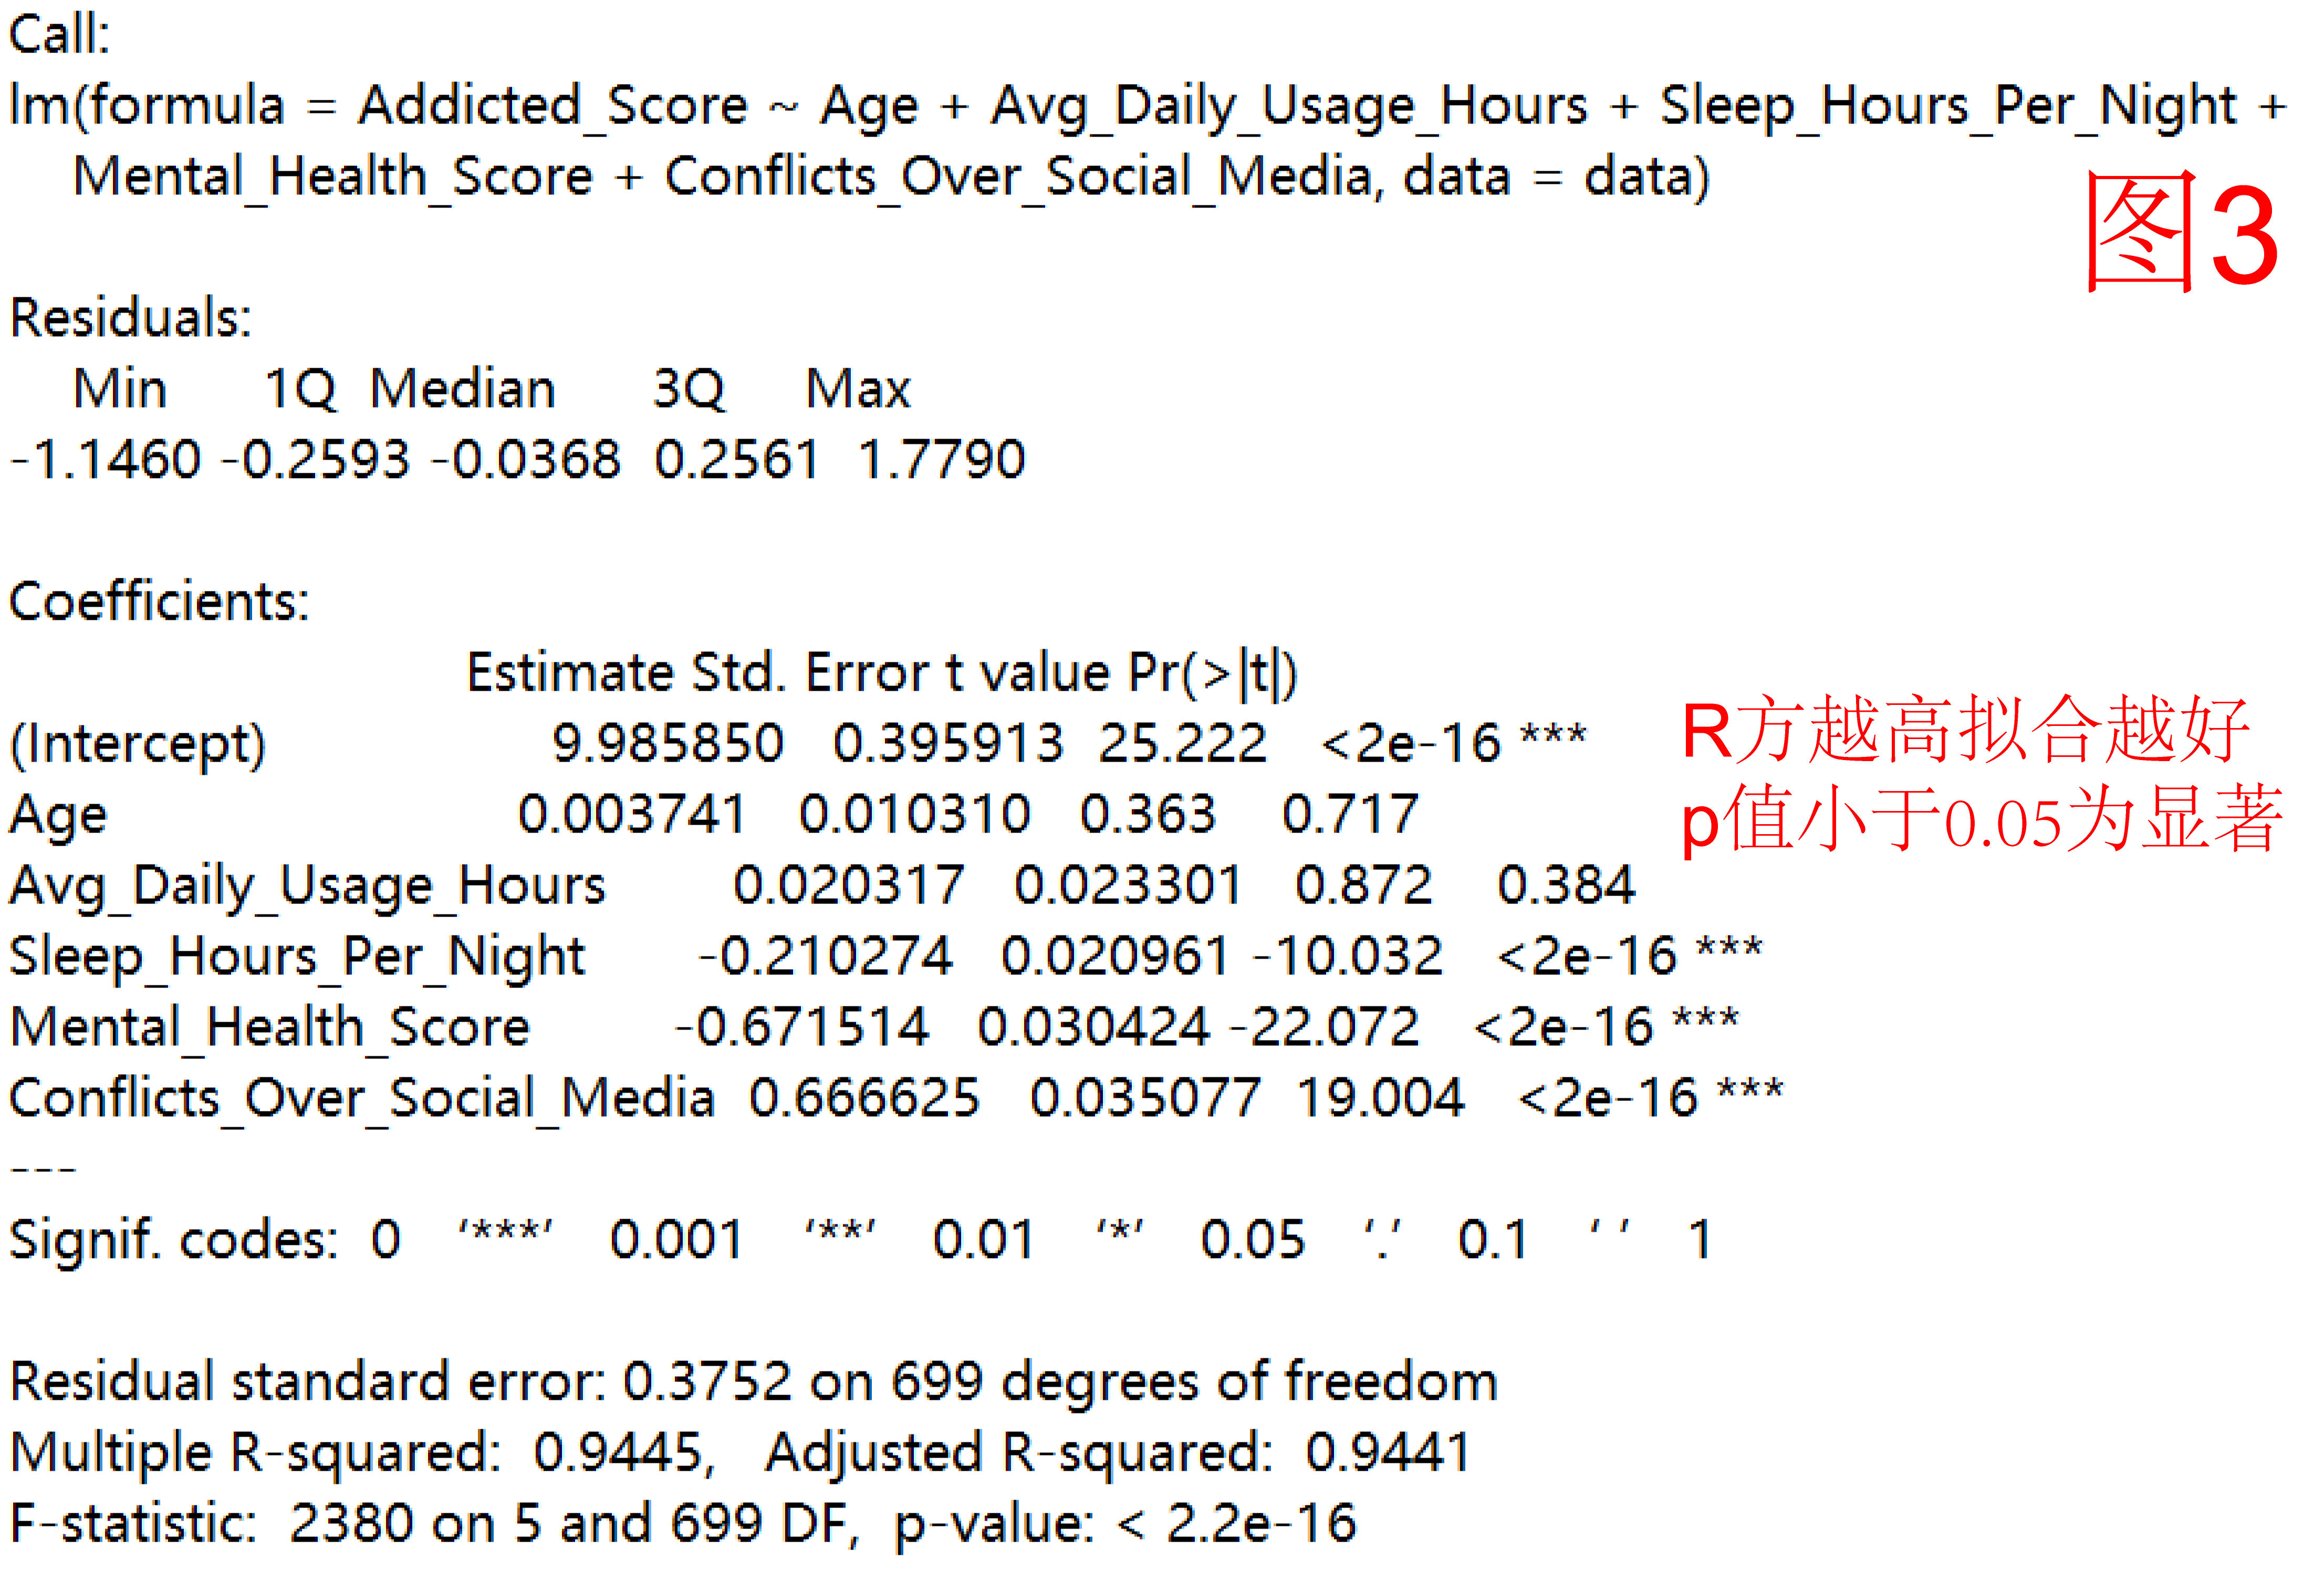2324x1580 pixels.
Task: Click the Age coefficient row label
Action: tap(58, 816)
